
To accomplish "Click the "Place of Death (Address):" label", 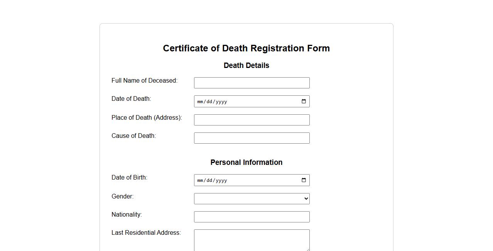I will pos(147,117).
